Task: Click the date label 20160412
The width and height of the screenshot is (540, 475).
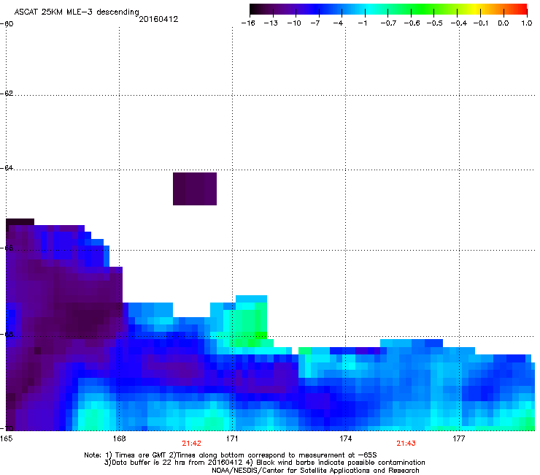Action: (158, 19)
